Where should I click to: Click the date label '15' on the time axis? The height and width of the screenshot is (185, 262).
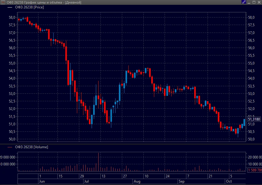click(61, 176)
